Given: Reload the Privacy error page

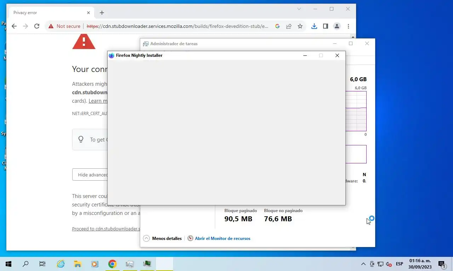Looking at the screenshot, I should (37, 26).
